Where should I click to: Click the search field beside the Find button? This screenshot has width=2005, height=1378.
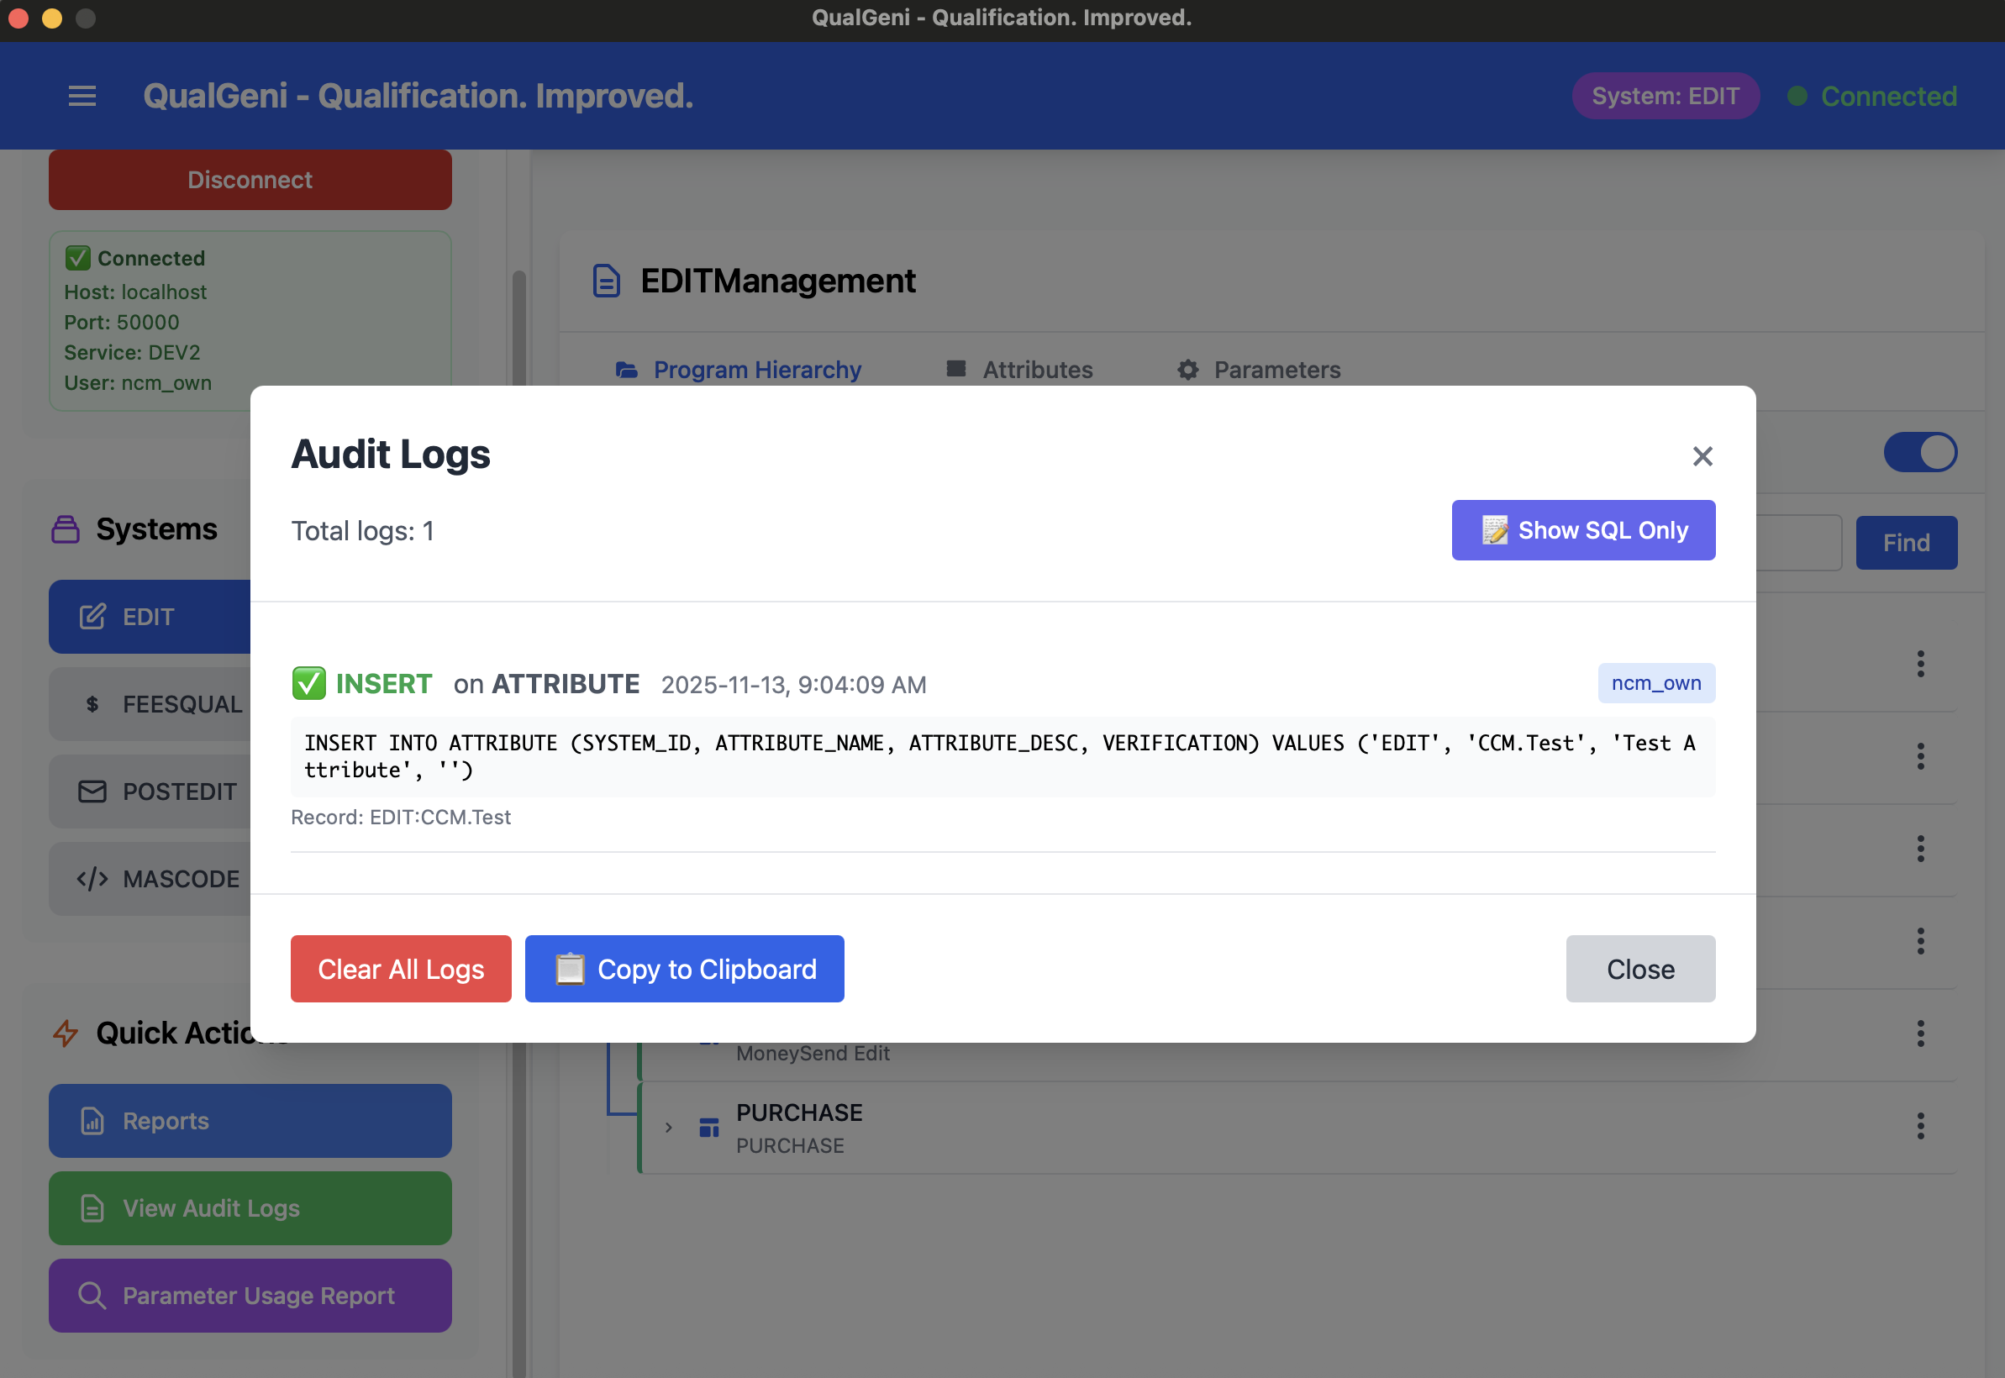pos(1800,542)
